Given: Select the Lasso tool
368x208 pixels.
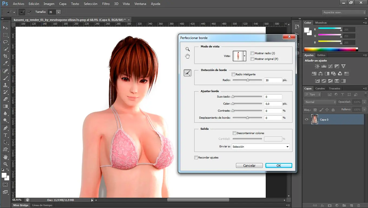Looking at the screenshot, I should point(5,42).
